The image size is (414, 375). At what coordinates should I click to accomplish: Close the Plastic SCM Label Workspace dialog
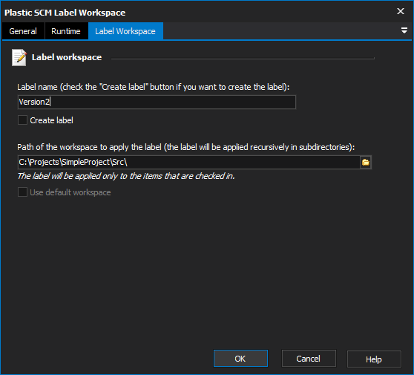pos(401,11)
